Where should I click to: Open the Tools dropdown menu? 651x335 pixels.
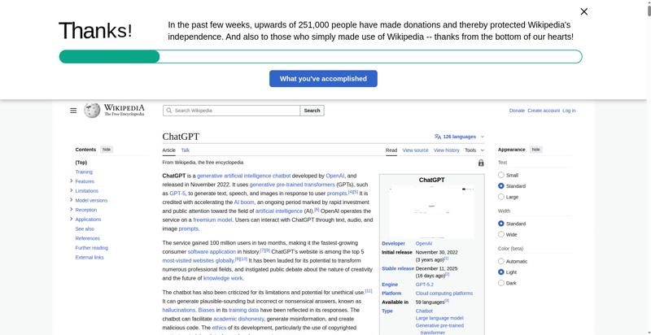coord(474,150)
